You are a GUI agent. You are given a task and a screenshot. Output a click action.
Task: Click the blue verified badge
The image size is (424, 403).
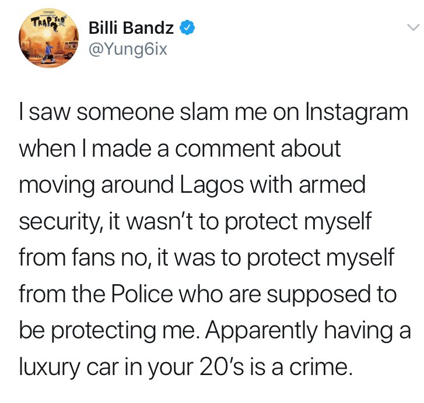[x=188, y=27]
